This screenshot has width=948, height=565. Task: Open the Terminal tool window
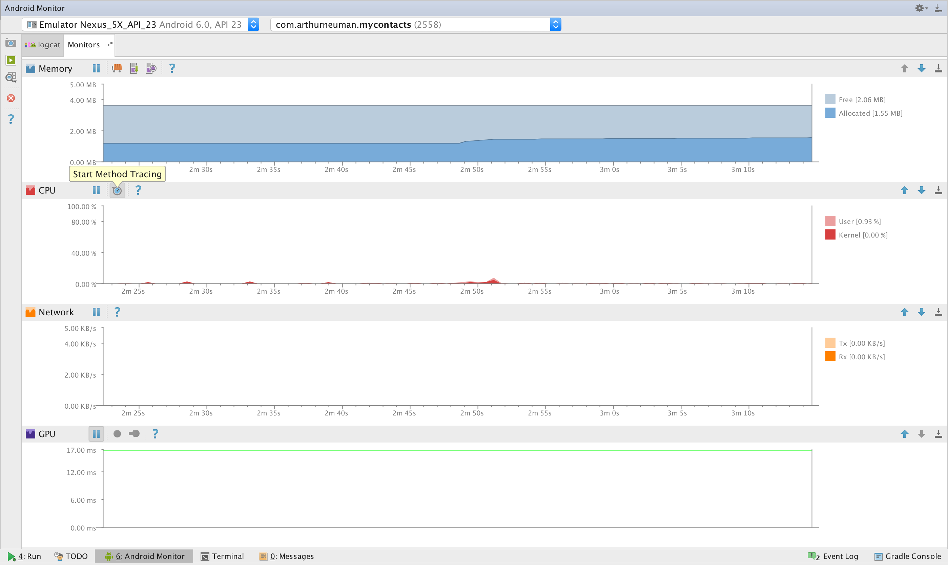223,556
